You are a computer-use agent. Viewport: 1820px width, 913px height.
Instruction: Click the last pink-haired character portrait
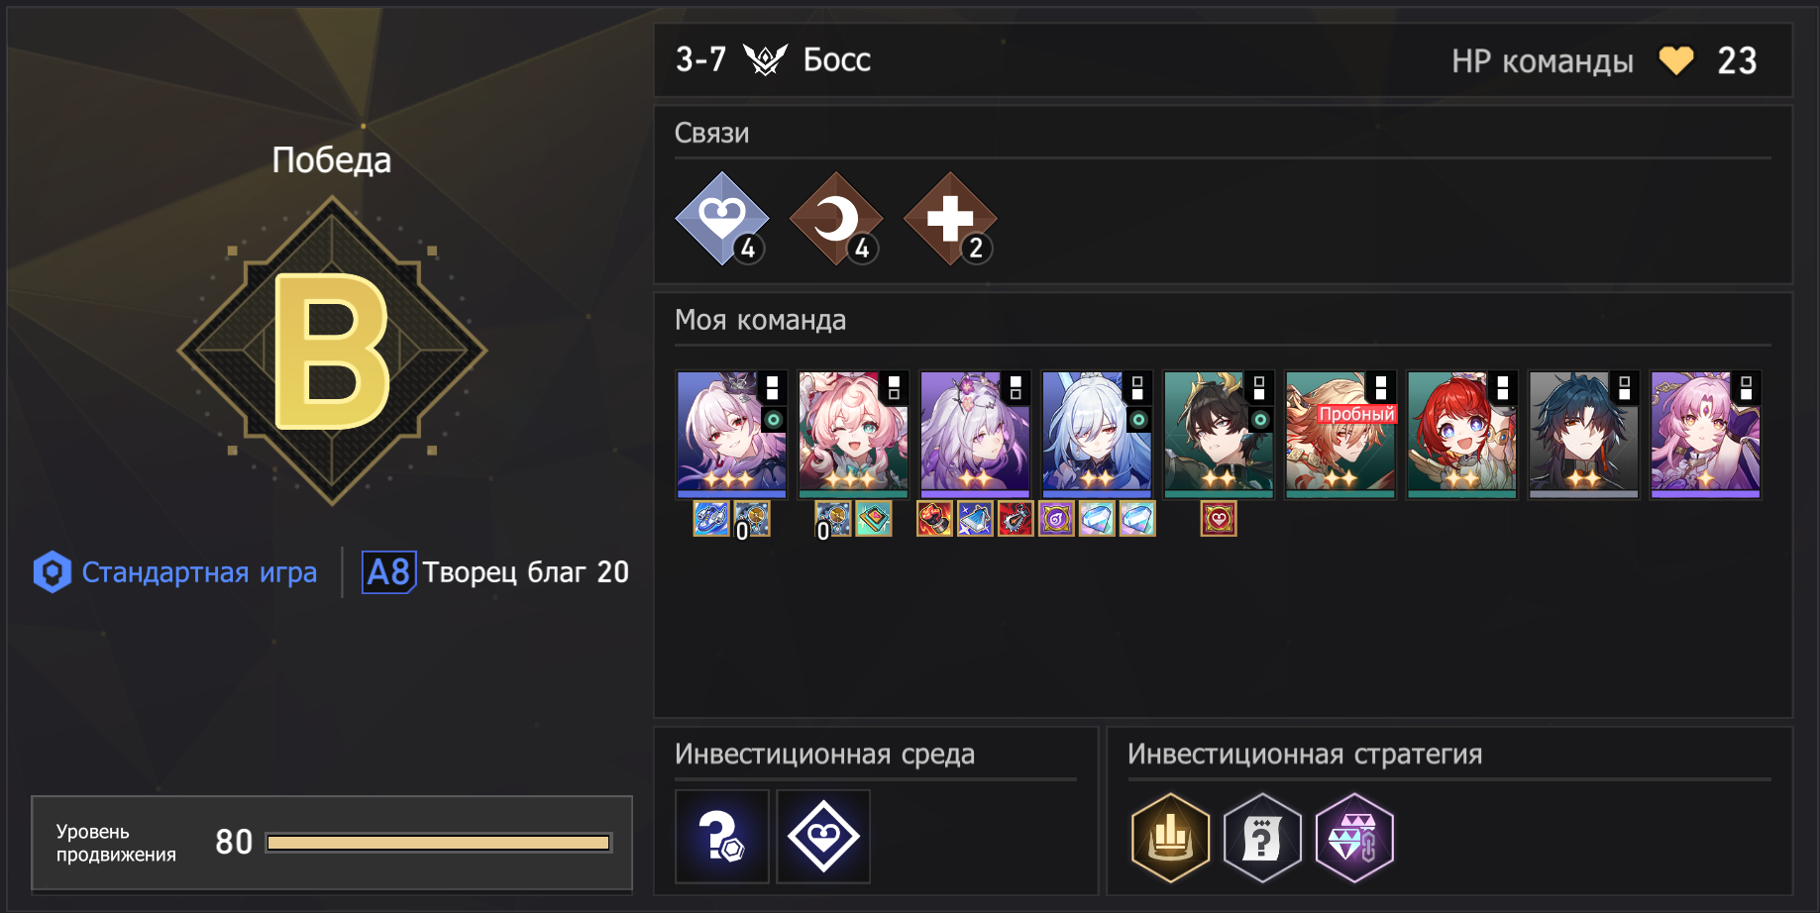[x=1705, y=434]
